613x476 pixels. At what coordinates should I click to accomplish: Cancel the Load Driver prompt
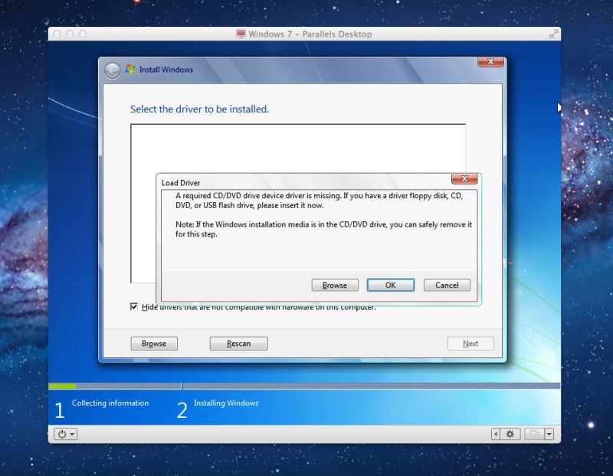click(446, 285)
